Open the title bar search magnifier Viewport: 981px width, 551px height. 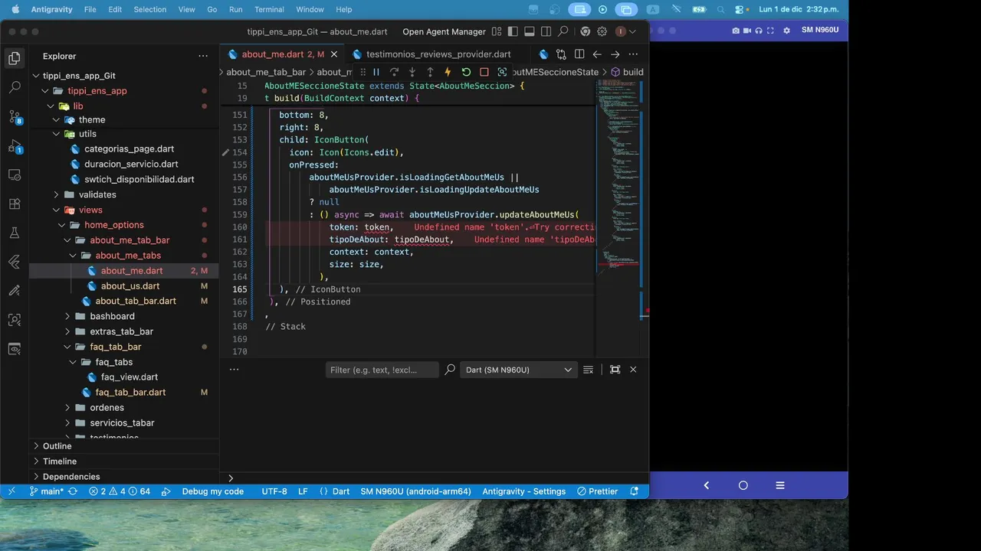(x=563, y=31)
